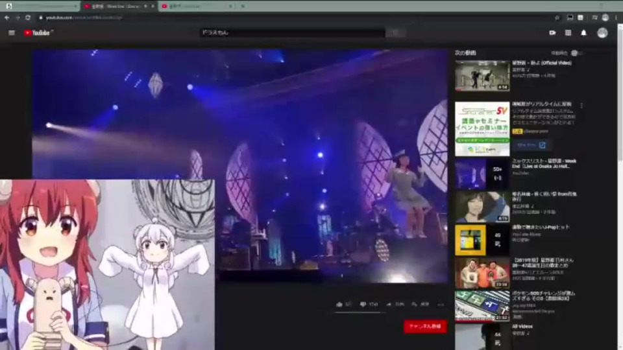
Task: Open the All Videos playlist thumbnail
Action: [x=482, y=337]
